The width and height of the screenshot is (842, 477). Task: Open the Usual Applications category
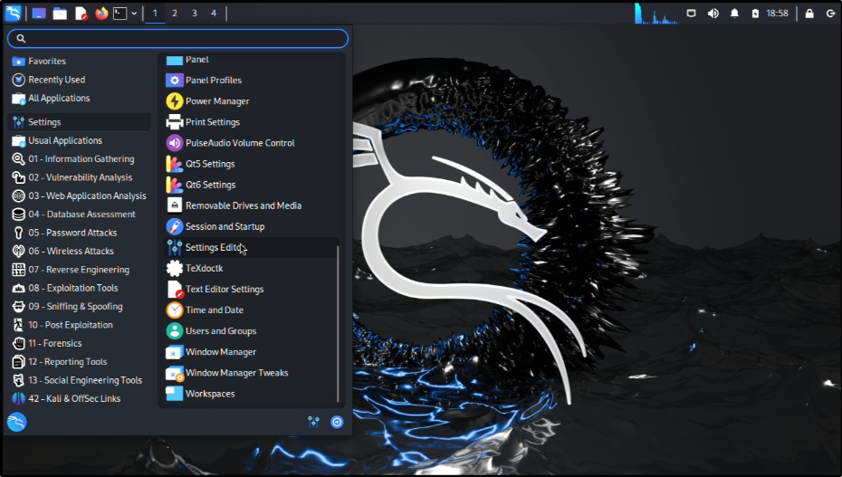[x=79, y=140]
